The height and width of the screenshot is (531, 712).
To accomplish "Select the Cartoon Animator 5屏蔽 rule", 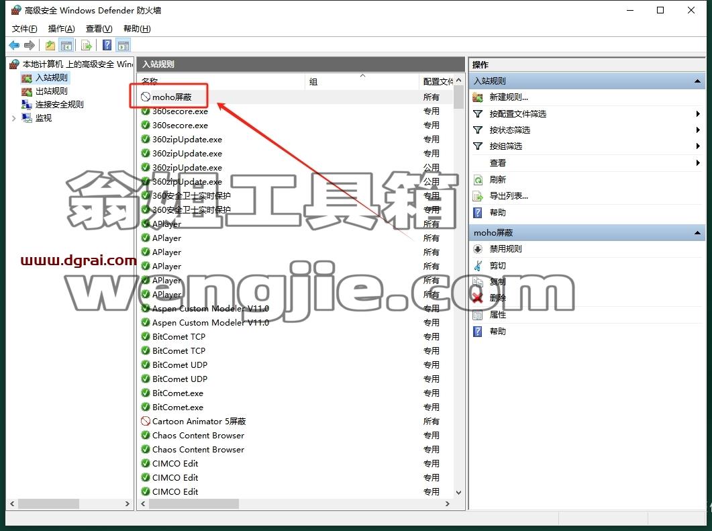I will point(199,421).
